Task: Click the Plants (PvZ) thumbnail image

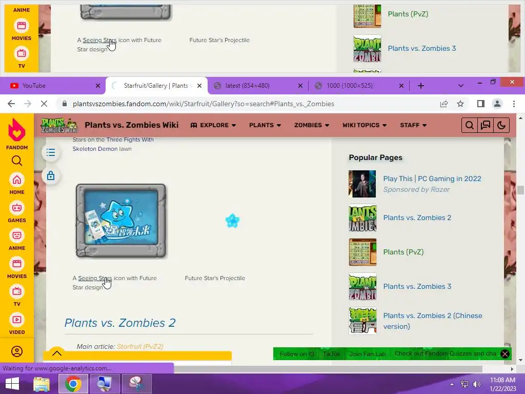Action: click(x=362, y=252)
